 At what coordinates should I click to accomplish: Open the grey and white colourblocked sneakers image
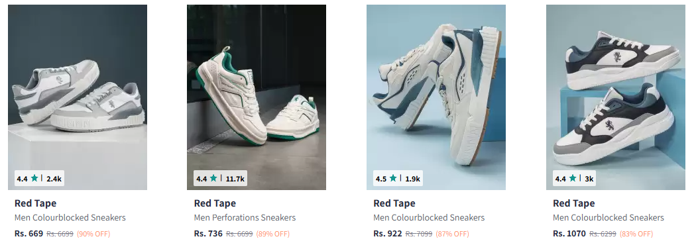78,97
